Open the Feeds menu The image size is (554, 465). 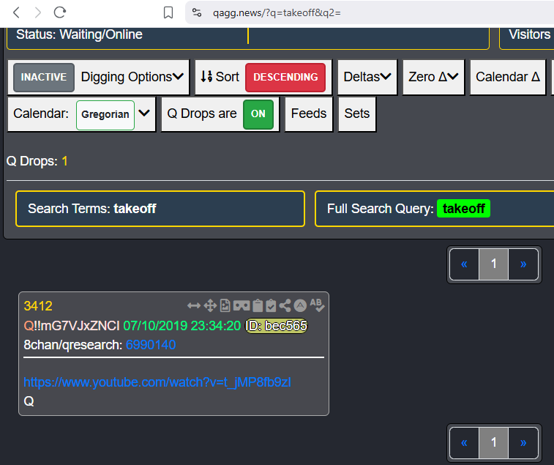(x=309, y=114)
